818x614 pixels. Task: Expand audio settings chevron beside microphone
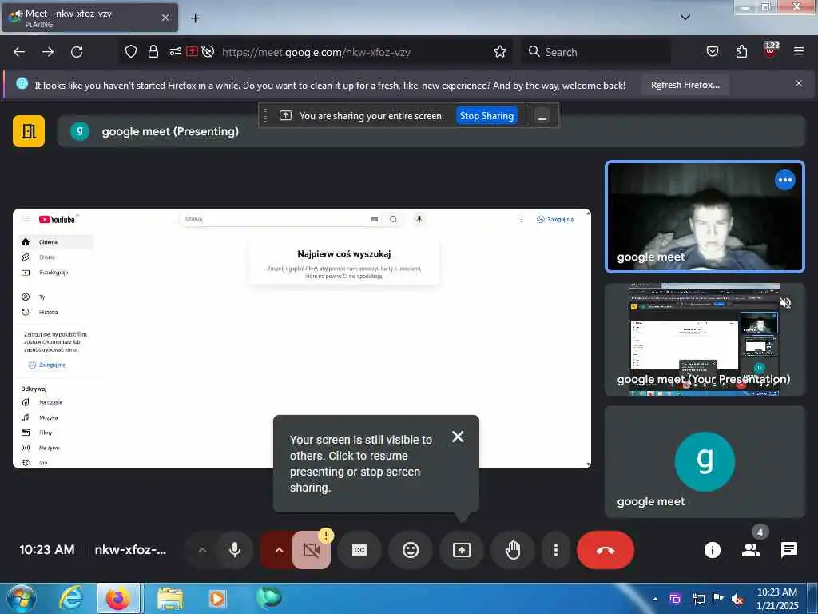tap(202, 550)
